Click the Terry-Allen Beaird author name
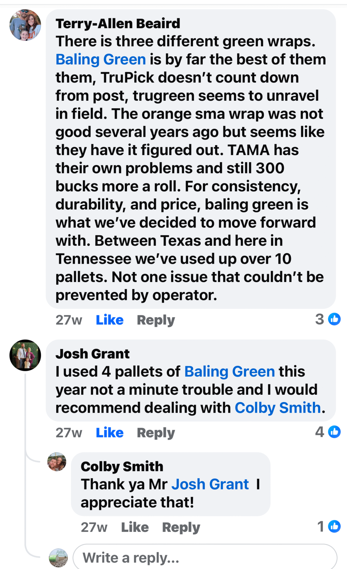This screenshot has width=347, height=569. (x=118, y=24)
